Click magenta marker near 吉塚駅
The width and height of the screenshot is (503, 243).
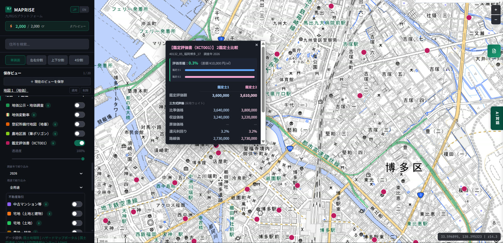364,52
